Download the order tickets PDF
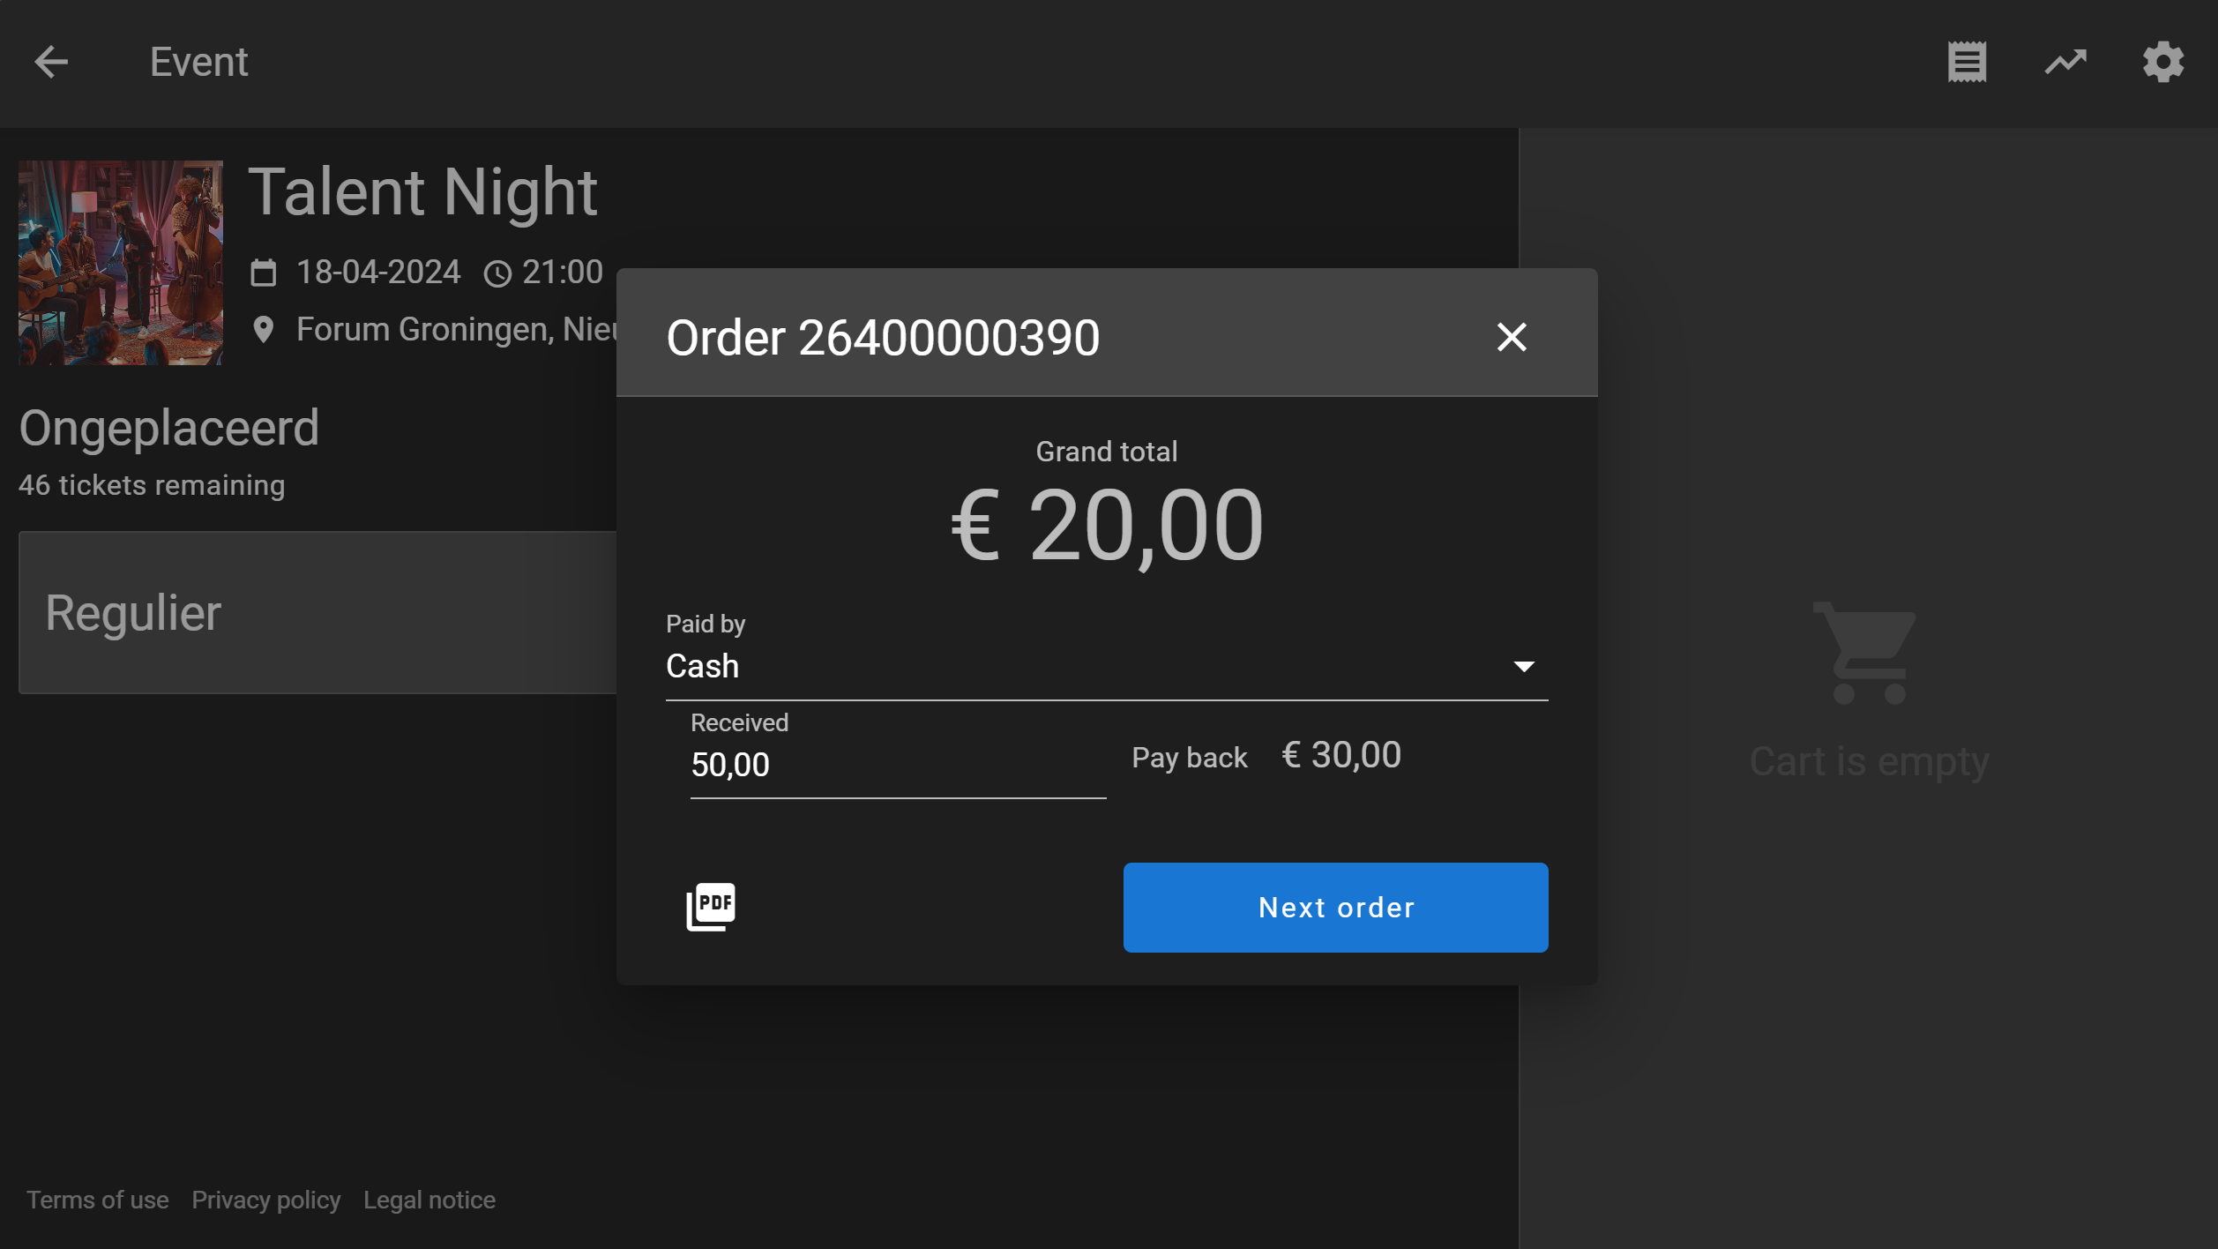2218x1249 pixels. (x=711, y=906)
